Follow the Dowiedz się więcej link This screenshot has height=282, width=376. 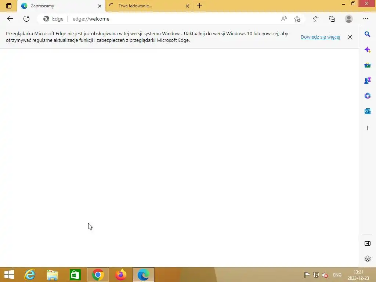pyautogui.click(x=320, y=37)
